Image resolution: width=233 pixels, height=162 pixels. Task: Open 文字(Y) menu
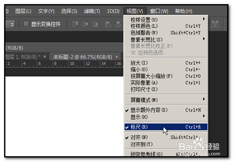click(x=46, y=11)
